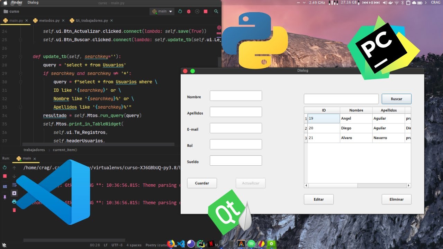Select the Angel cell in the table
The width and height of the screenshot is (443, 249).
pyautogui.click(x=356, y=118)
